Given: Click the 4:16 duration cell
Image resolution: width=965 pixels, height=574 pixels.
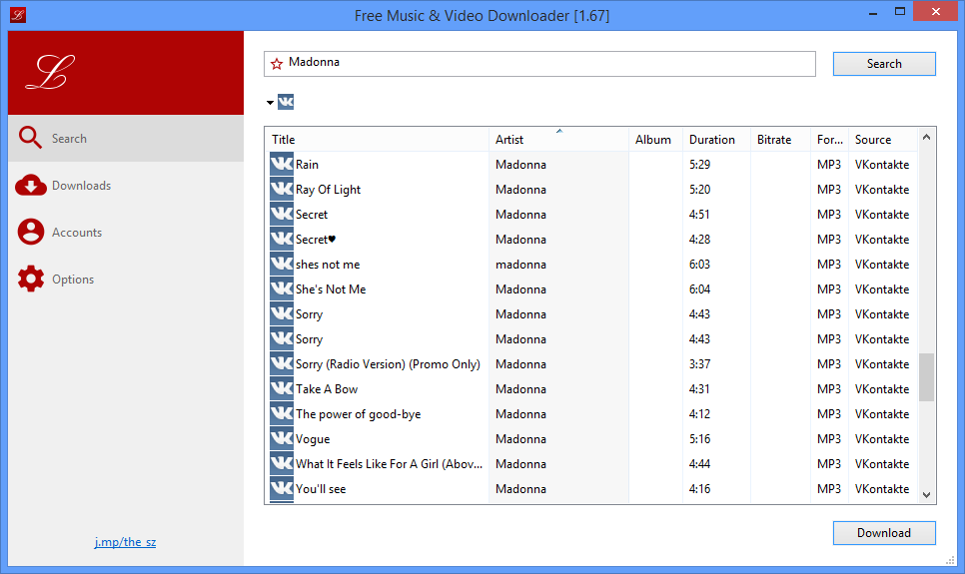Looking at the screenshot, I should click(x=699, y=489).
